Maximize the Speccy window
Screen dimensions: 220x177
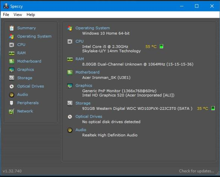pyautogui.click(x=196, y=6)
